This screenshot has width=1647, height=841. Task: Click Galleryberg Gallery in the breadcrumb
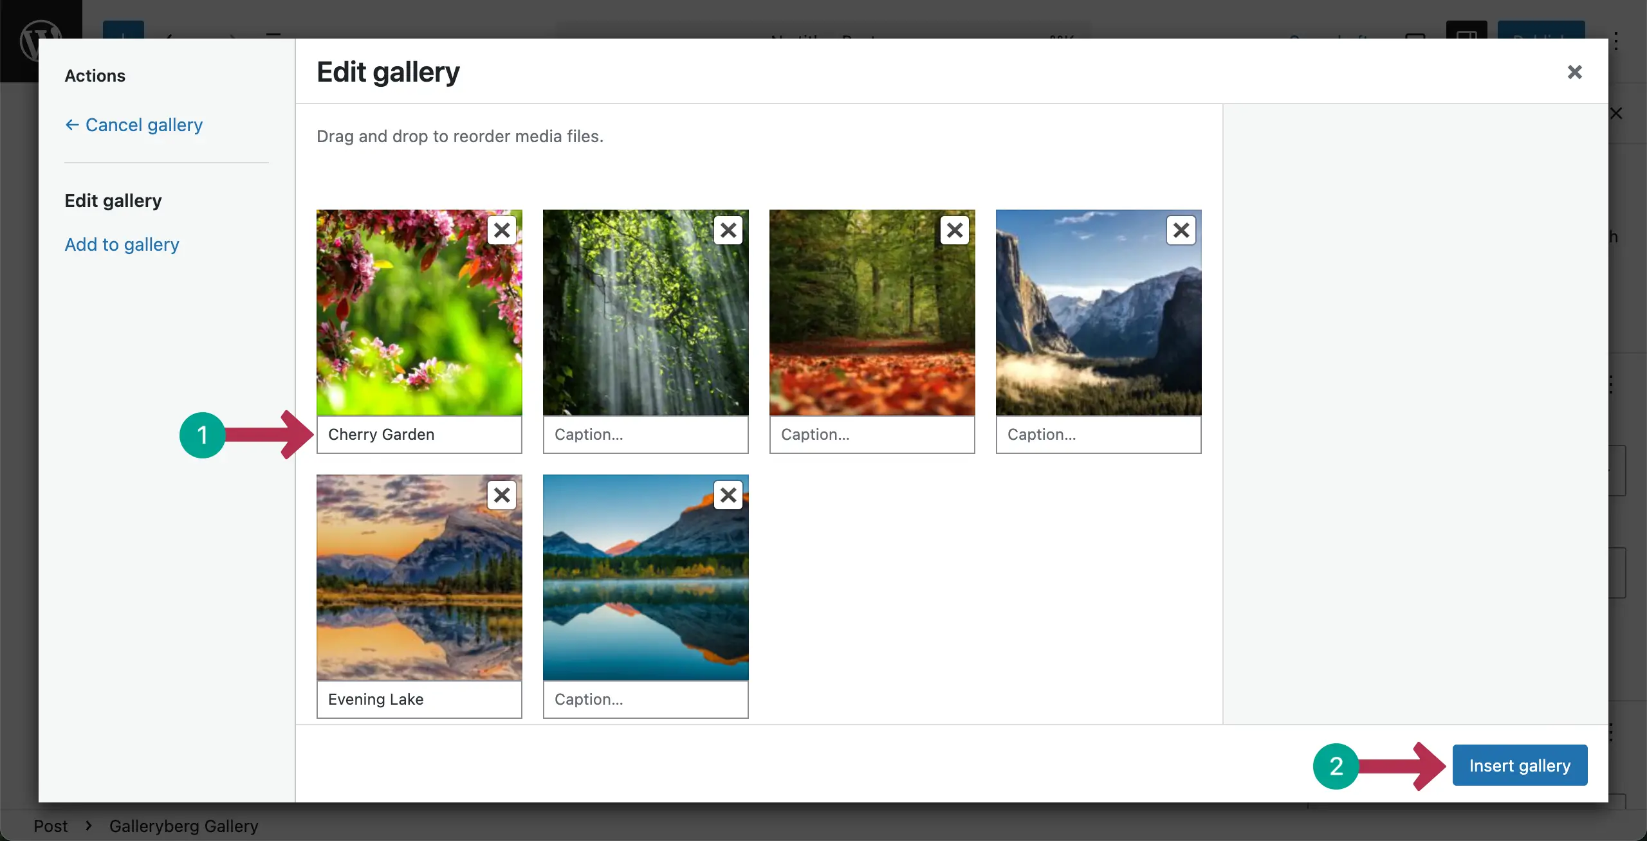coord(183,826)
